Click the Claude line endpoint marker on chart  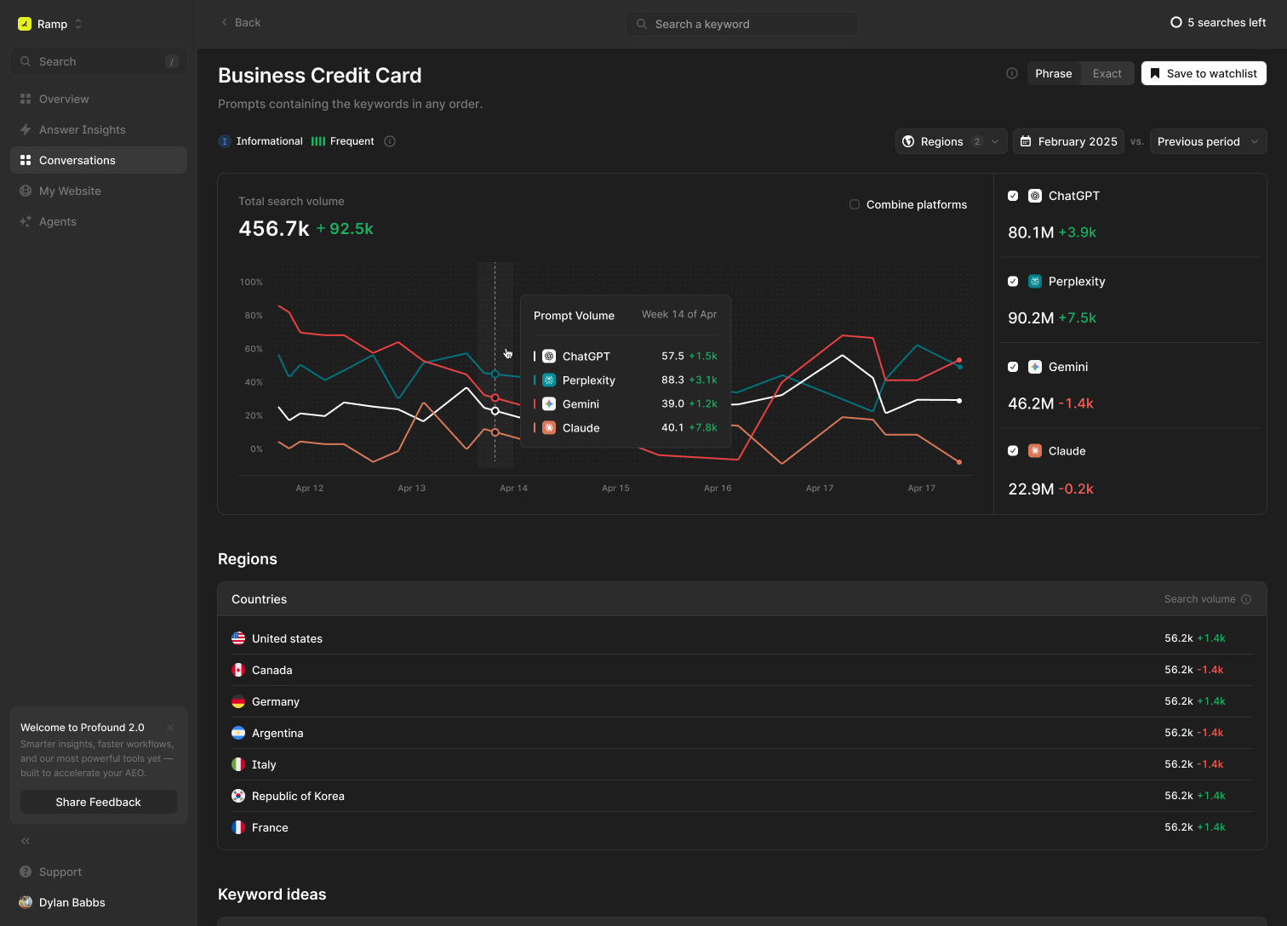click(x=959, y=462)
